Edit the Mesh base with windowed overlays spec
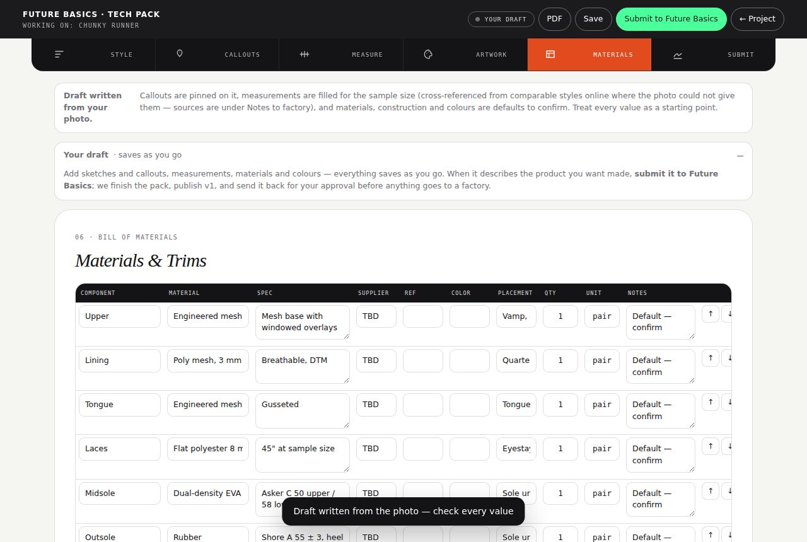Screen dimensions: 807x542 point(303,322)
